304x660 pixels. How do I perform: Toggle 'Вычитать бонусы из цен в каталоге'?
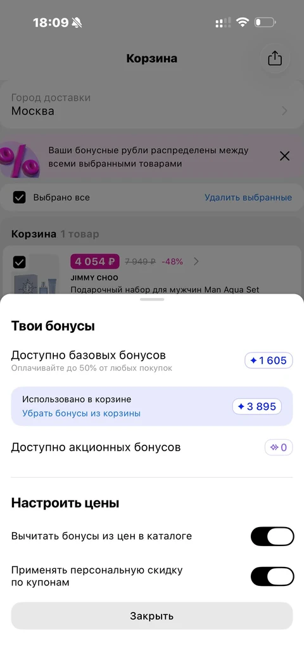coord(272,536)
